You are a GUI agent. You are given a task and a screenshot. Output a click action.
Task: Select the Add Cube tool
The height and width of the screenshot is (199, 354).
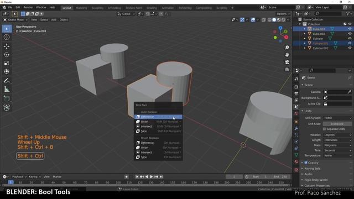pos(7,98)
